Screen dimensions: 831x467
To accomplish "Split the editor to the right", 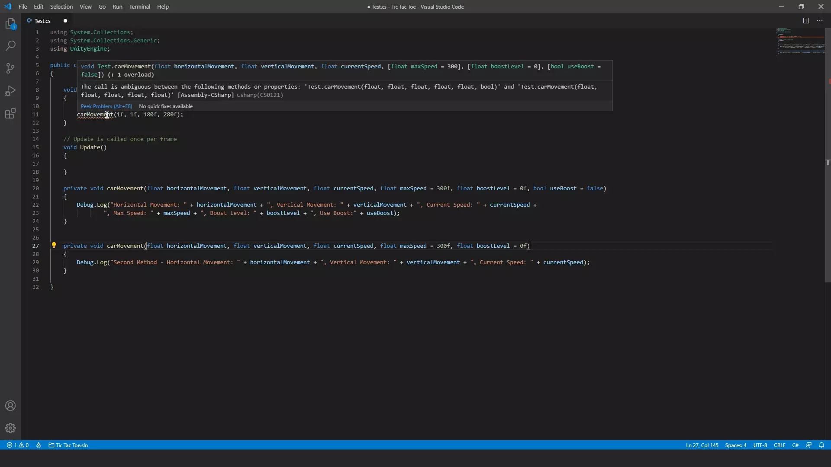I will click(x=806, y=21).
